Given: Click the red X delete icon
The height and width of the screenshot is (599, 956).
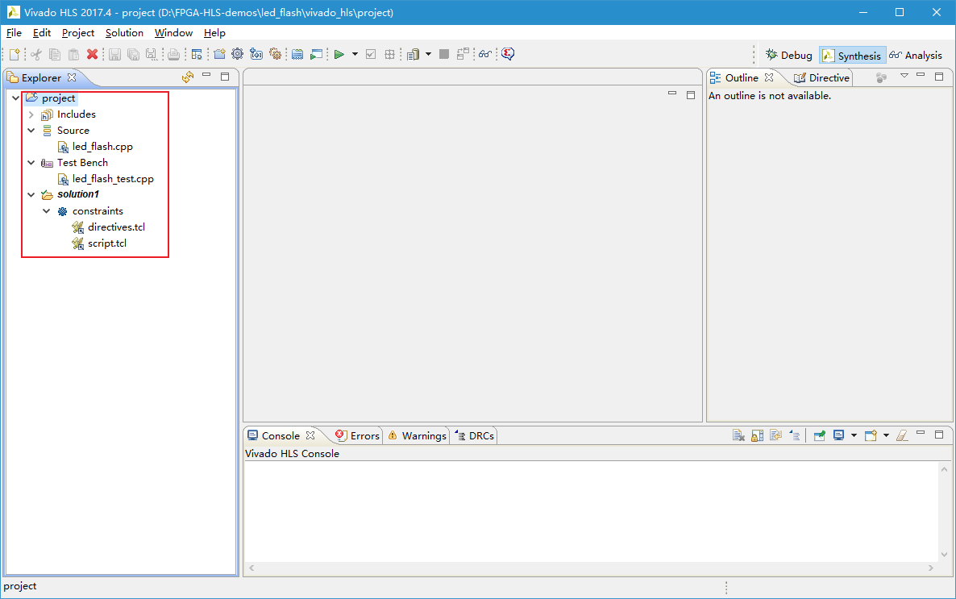Looking at the screenshot, I should 92,55.
